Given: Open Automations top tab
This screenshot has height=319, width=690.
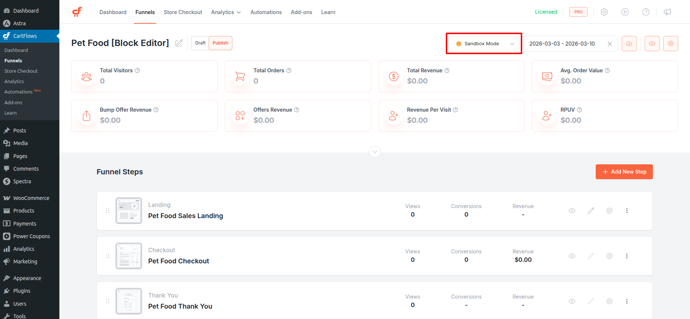Looking at the screenshot, I should click(x=266, y=12).
